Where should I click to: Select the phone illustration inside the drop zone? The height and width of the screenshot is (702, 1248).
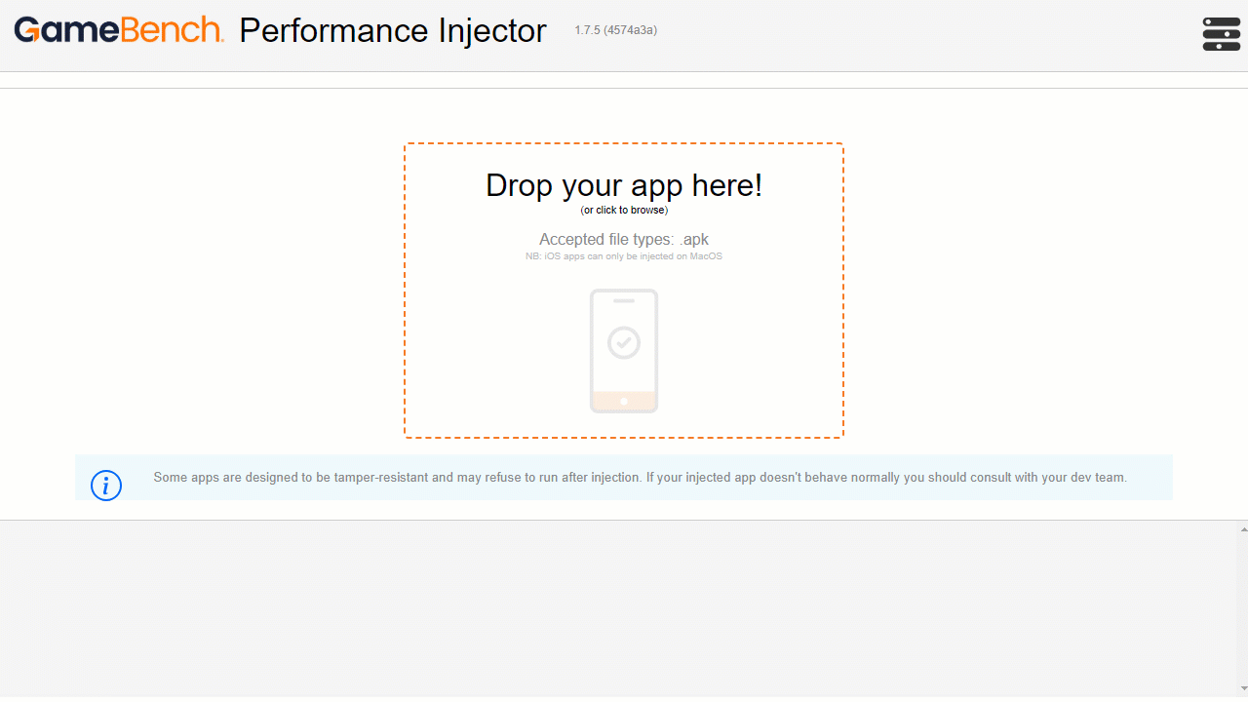pos(623,351)
